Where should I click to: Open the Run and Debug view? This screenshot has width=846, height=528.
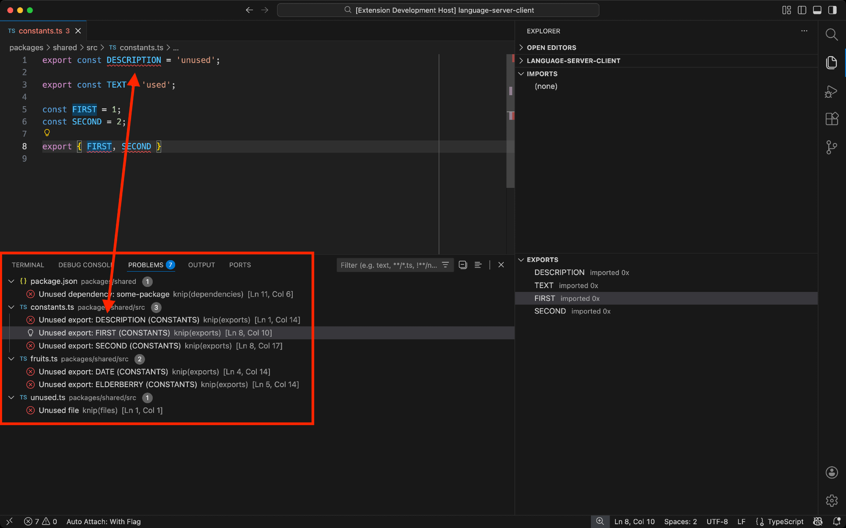point(831,91)
